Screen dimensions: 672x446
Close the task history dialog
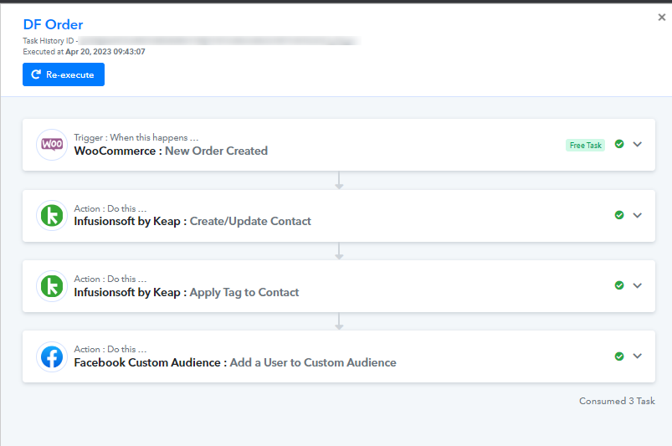[x=662, y=17]
